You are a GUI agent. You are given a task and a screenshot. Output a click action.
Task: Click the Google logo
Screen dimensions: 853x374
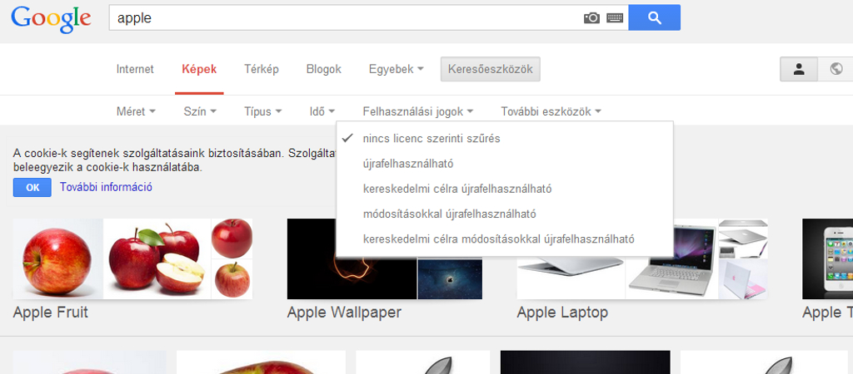coord(51,19)
